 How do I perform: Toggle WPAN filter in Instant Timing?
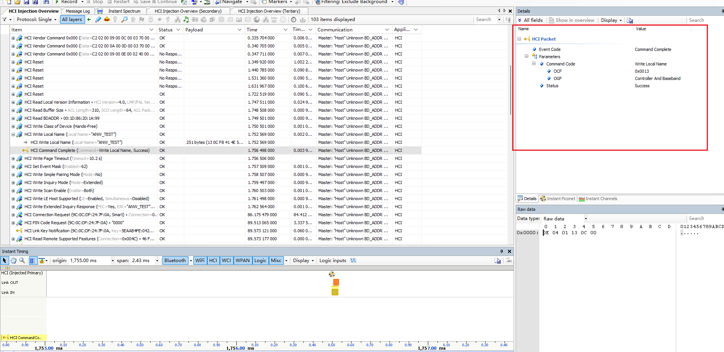pyautogui.click(x=242, y=261)
